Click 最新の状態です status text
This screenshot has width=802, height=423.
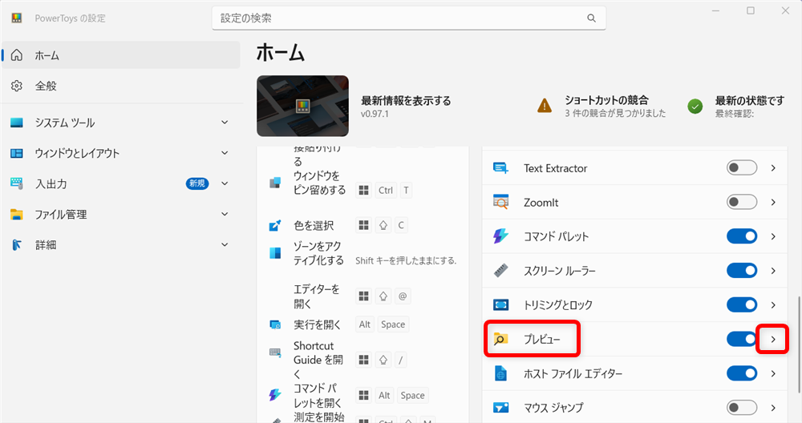pyautogui.click(x=749, y=101)
